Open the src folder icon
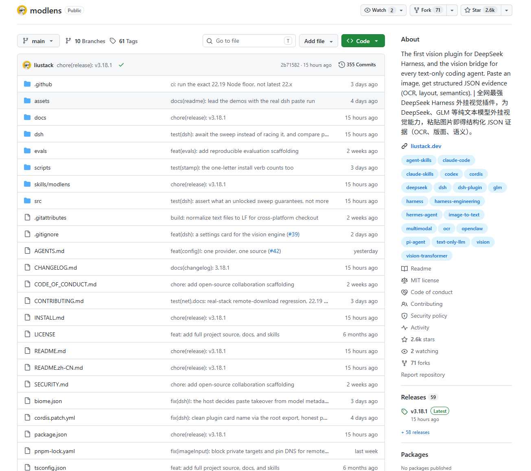The height and width of the screenshot is (471, 531). coord(27,201)
